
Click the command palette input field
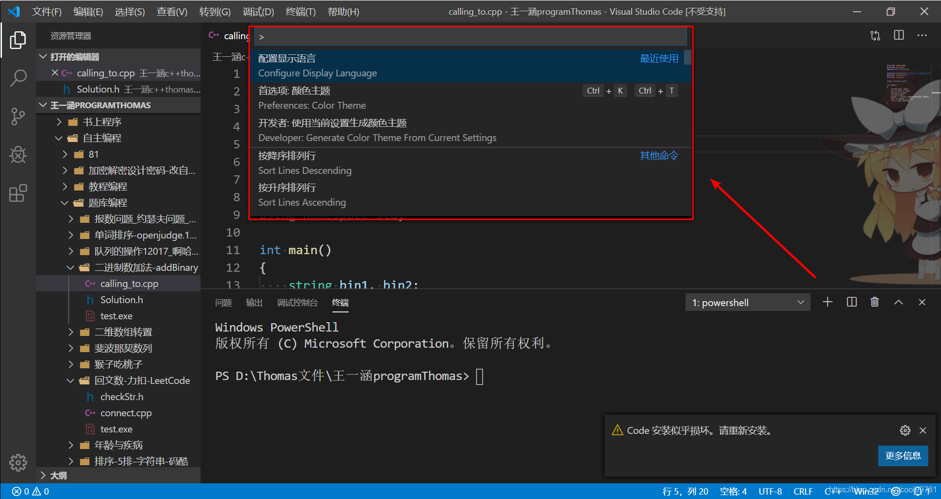pos(471,37)
